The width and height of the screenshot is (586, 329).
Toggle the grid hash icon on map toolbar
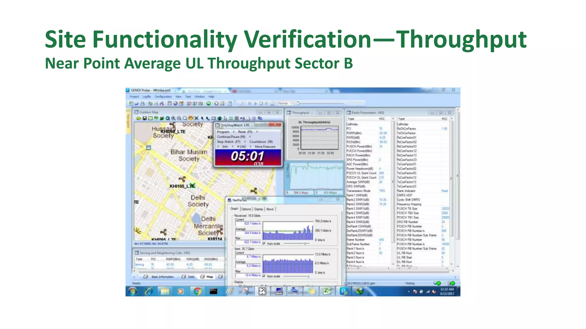click(231, 118)
